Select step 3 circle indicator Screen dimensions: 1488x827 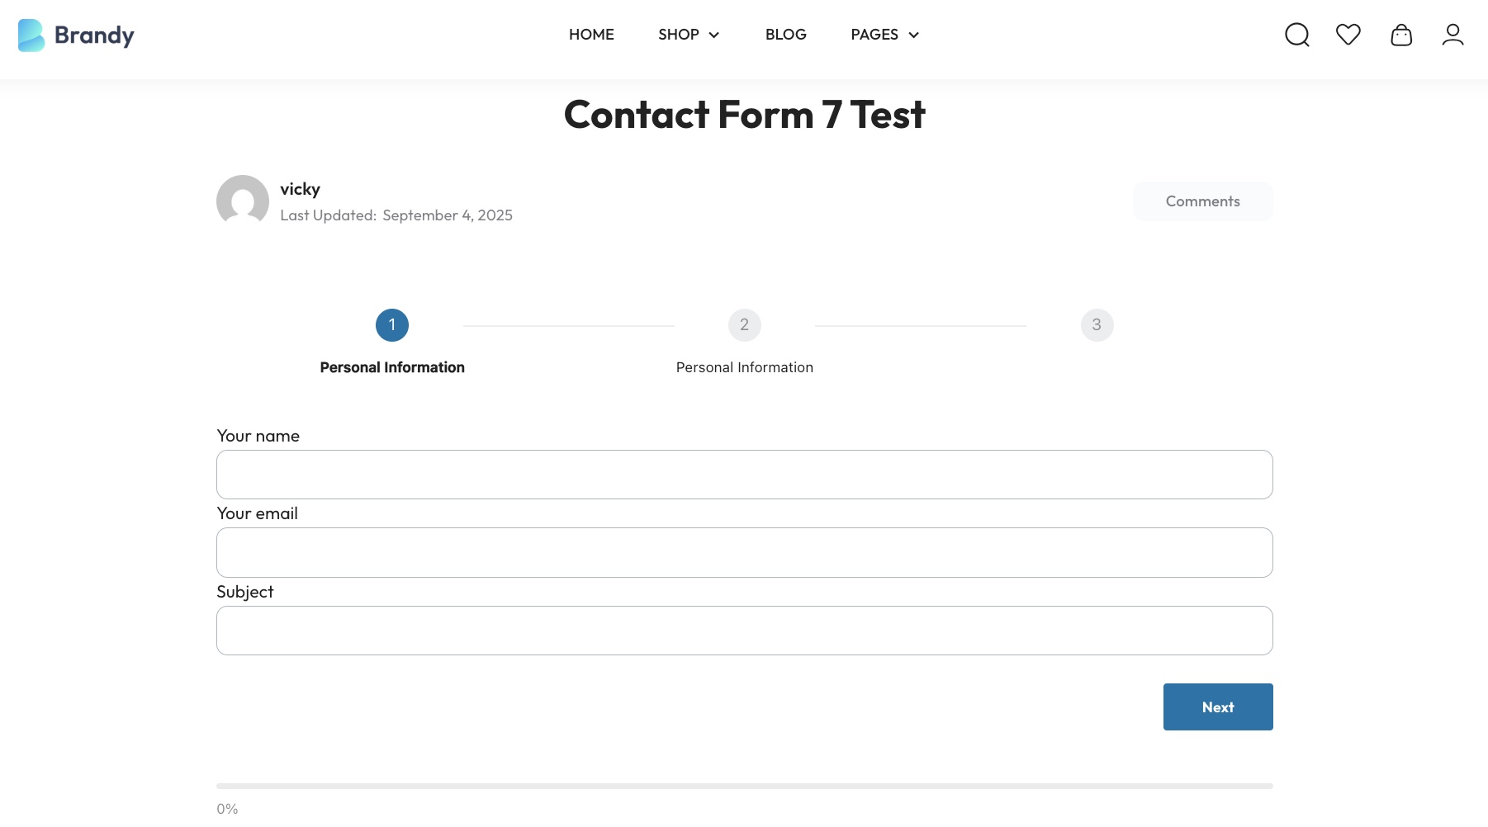pyautogui.click(x=1097, y=325)
